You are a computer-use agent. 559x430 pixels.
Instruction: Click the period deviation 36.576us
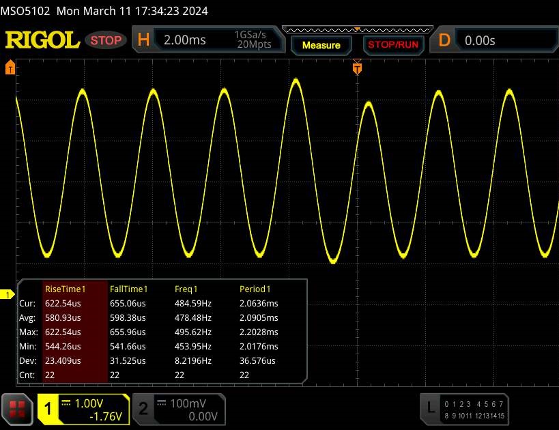click(257, 361)
